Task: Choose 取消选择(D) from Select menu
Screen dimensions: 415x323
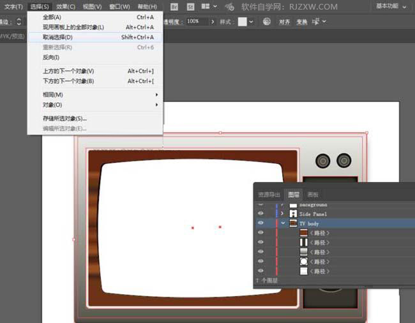Action: coord(57,37)
